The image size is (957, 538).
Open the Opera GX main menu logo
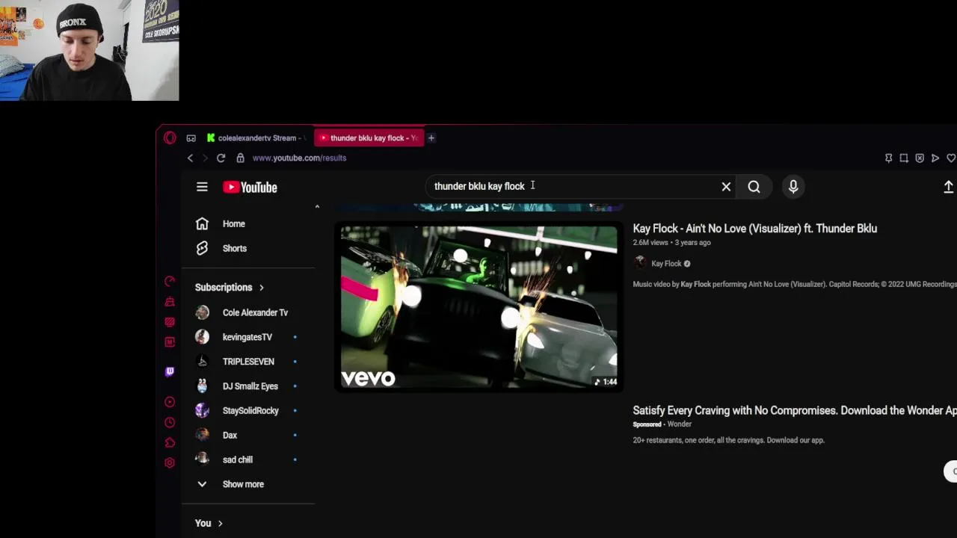click(x=170, y=137)
